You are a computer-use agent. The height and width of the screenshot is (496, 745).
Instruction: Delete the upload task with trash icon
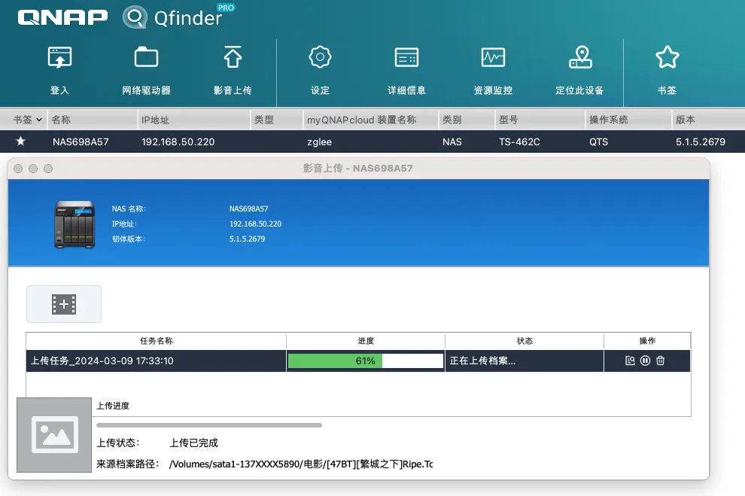coord(660,361)
